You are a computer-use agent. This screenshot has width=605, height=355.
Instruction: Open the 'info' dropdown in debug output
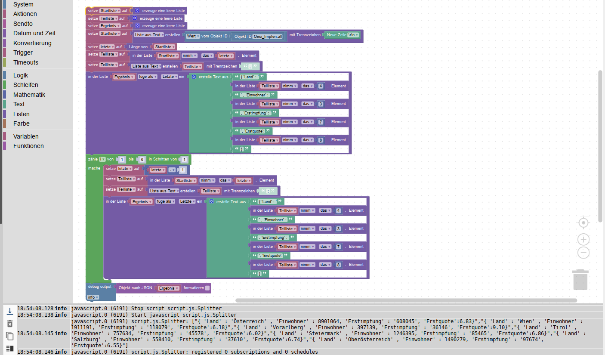pyautogui.click(x=93, y=297)
